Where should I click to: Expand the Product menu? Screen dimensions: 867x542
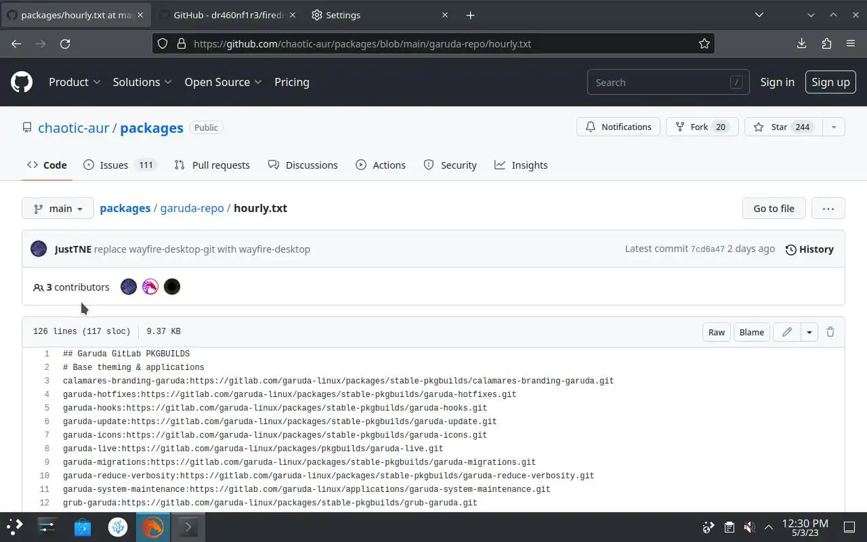tap(75, 82)
